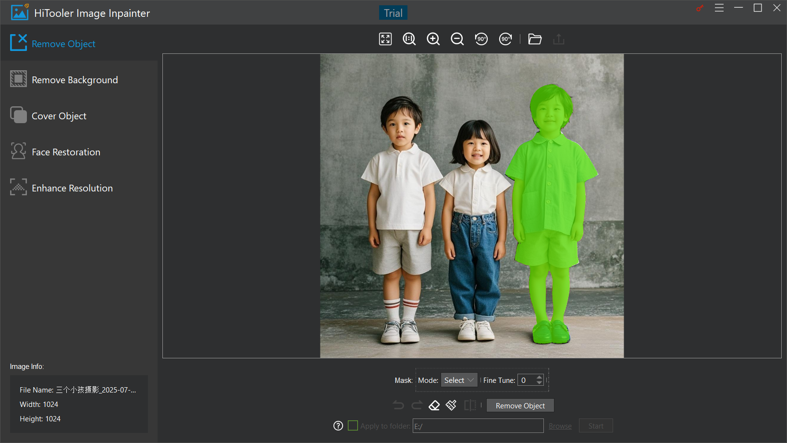The image size is (787, 443).
Task: Open an image file via folder icon
Action: pos(535,39)
